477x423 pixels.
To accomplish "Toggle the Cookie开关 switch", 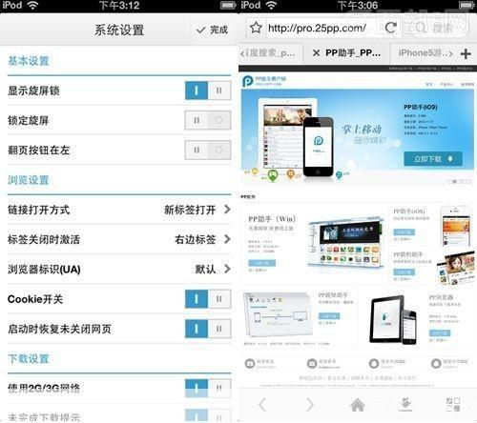I will (208, 299).
